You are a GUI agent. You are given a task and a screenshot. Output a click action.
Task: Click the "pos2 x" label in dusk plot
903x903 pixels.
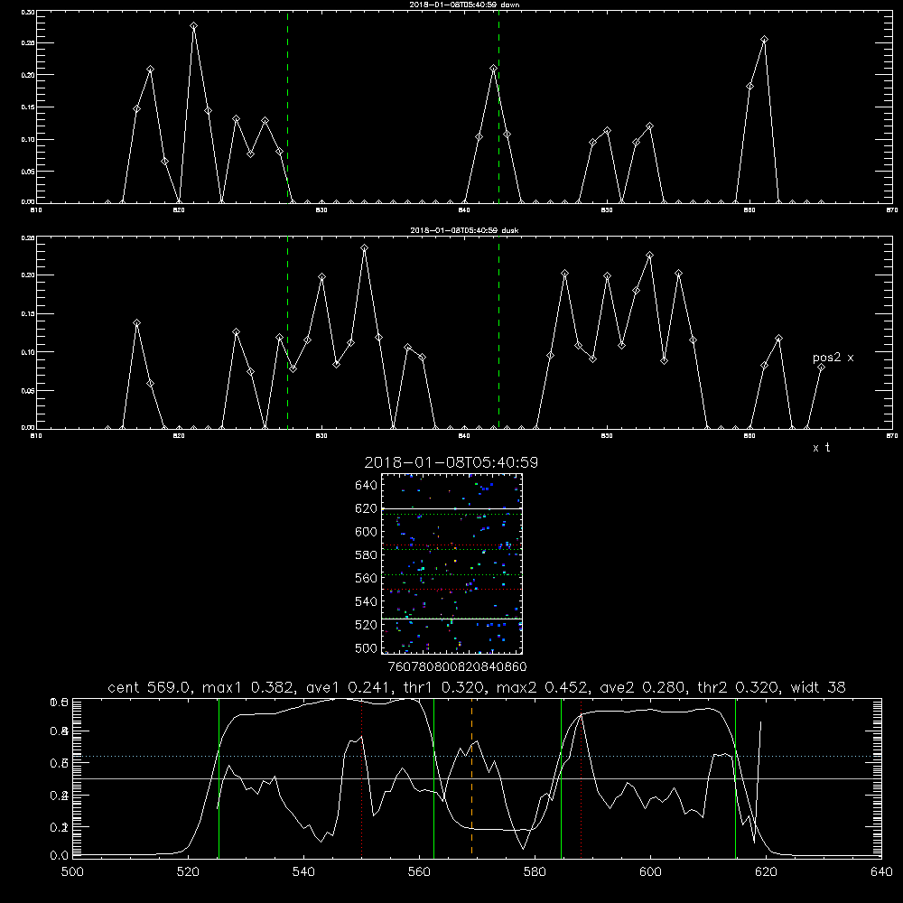[833, 358]
